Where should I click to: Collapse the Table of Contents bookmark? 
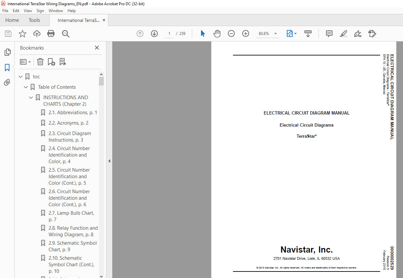coord(26,87)
